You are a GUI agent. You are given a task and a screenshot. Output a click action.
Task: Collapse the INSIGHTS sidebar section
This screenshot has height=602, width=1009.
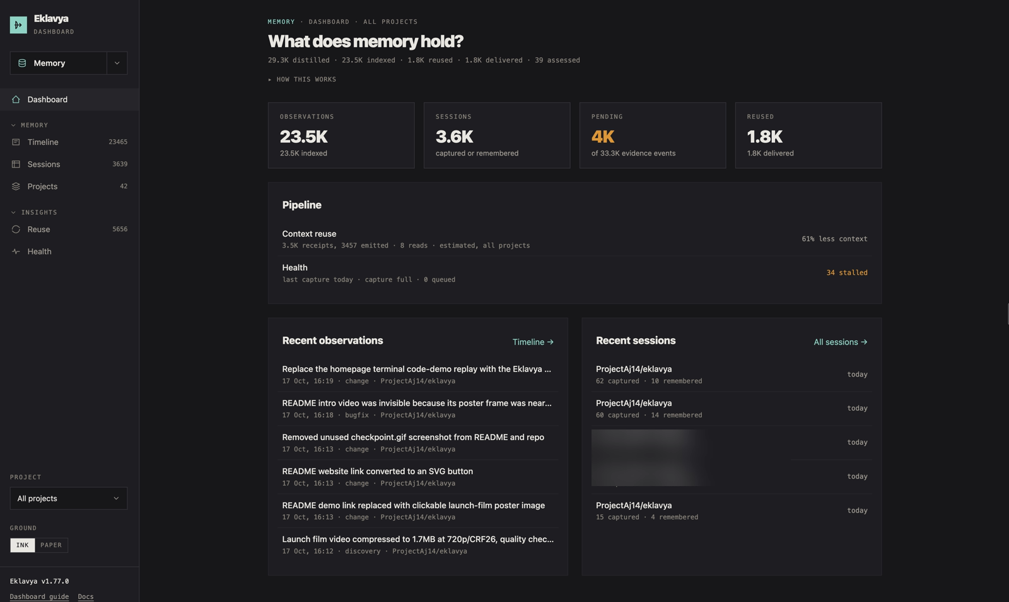coord(34,212)
